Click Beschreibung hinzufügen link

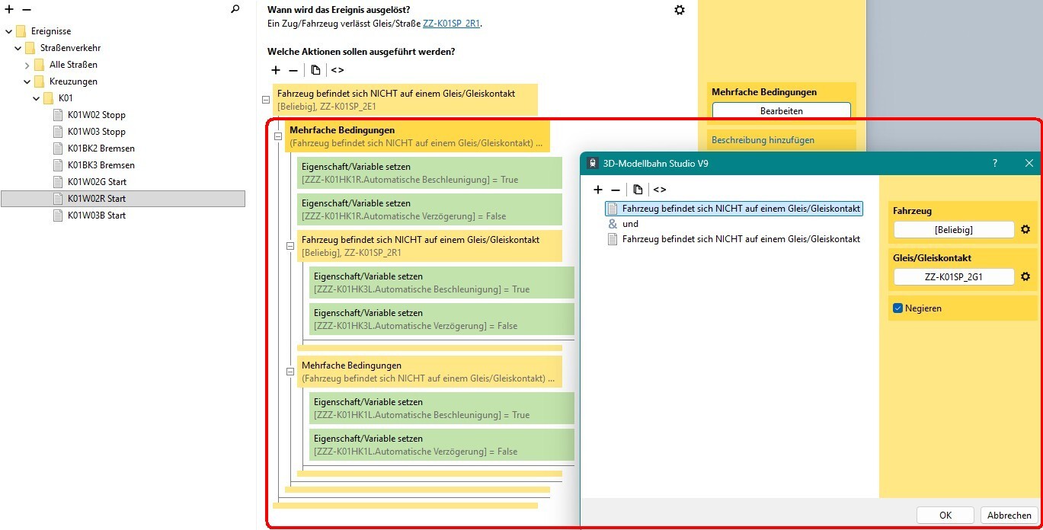(x=763, y=140)
